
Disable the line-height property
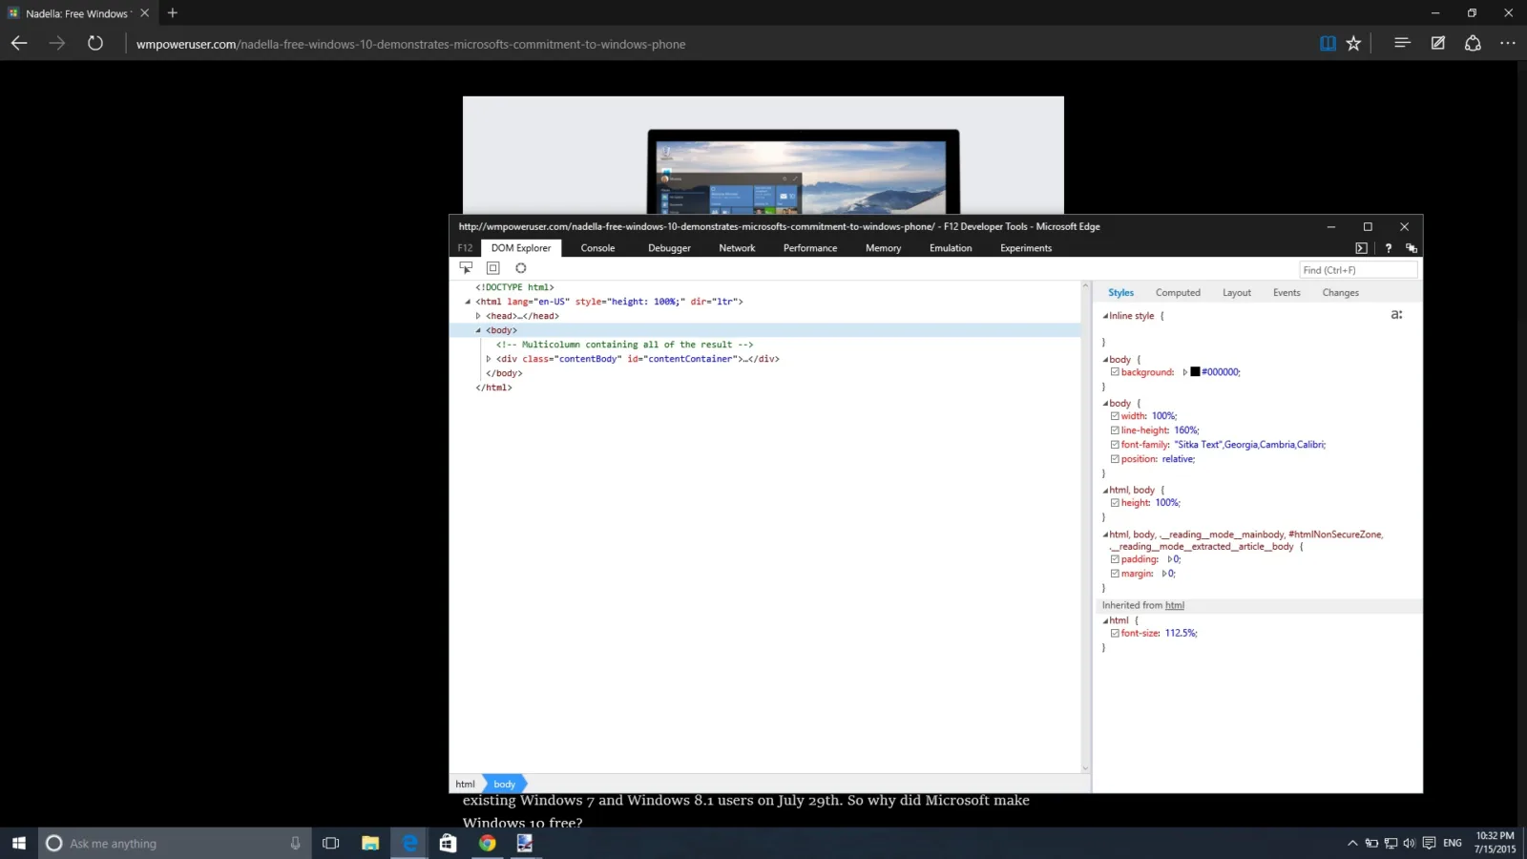1115,430
